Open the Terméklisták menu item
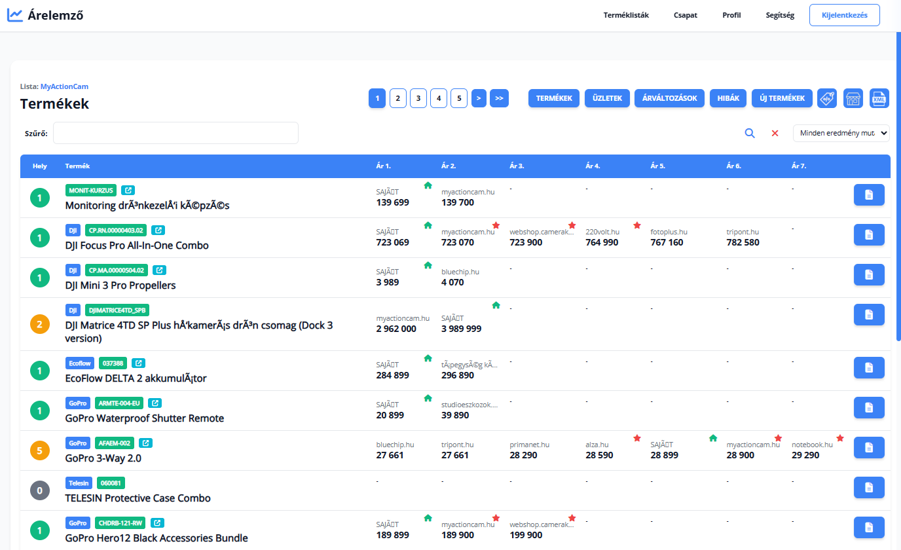This screenshot has height=550, width=901. click(x=626, y=15)
